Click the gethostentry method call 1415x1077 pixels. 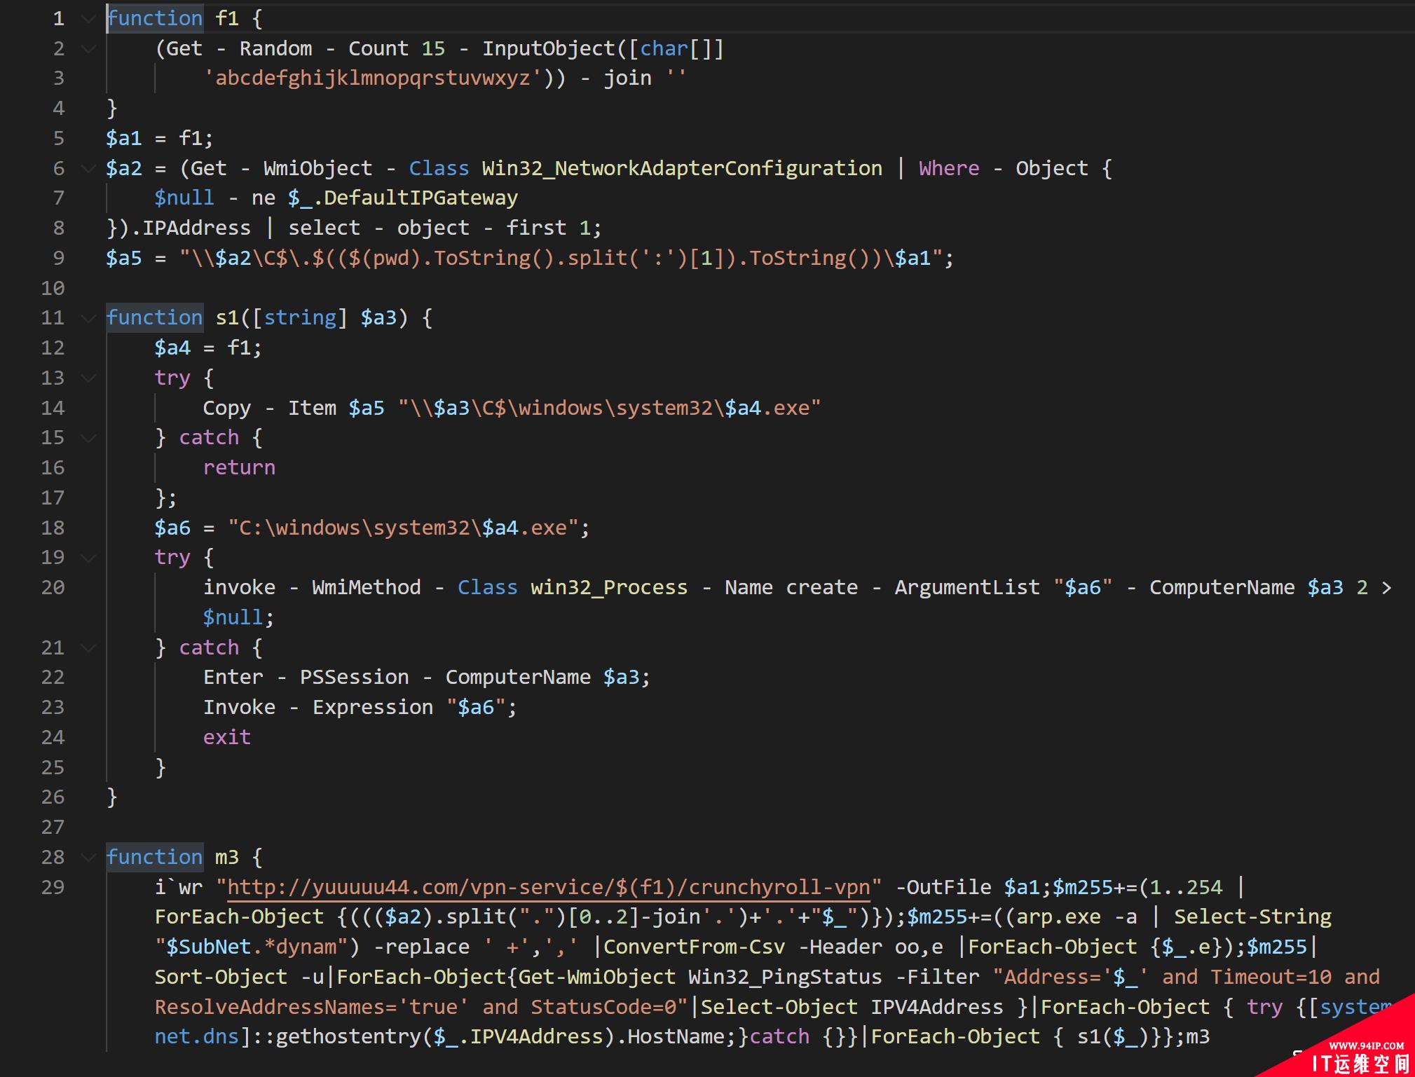tap(348, 1037)
